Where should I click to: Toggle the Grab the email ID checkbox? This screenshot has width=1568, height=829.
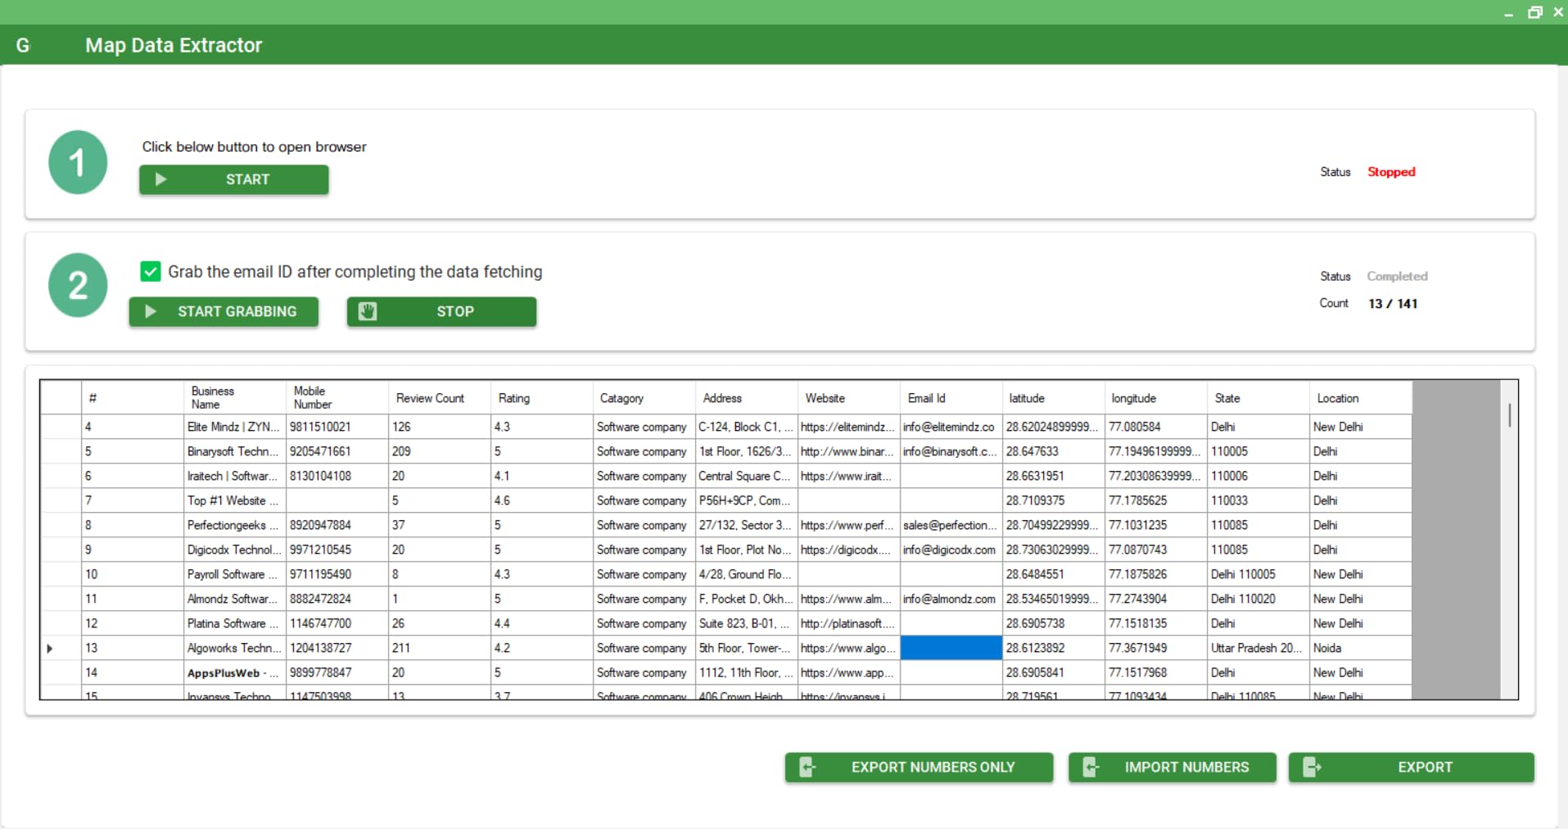coord(151,271)
